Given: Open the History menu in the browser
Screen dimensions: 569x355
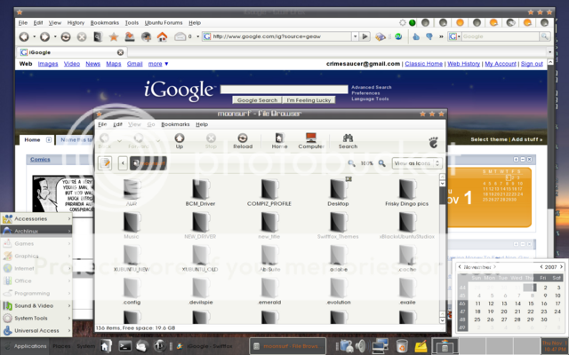Looking at the screenshot, I should (x=76, y=22).
